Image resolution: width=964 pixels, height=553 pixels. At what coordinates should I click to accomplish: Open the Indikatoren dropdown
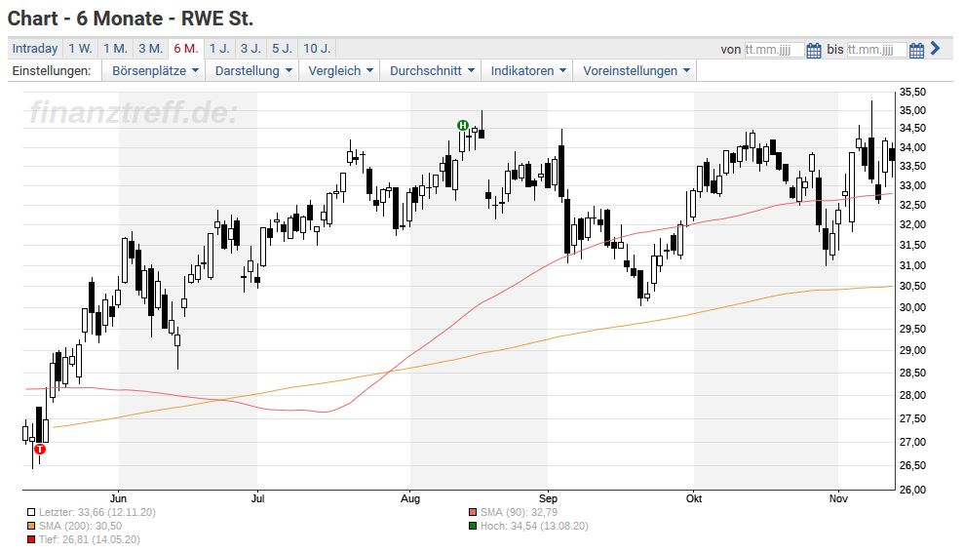click(527, 71)
